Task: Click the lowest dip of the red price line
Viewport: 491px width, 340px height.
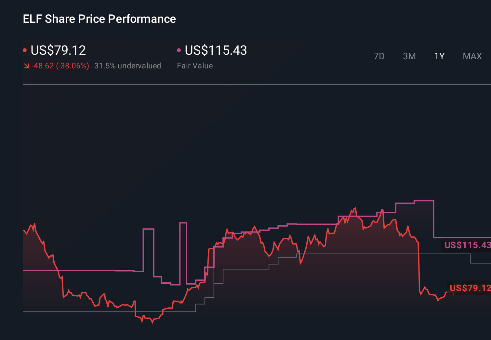Action: [x=152, y=323]
